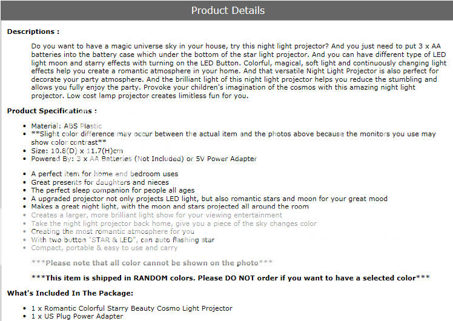Click the Cosmo Light Projector package item
The height and width of the screenshot is (321, 453).
(132, 308)
